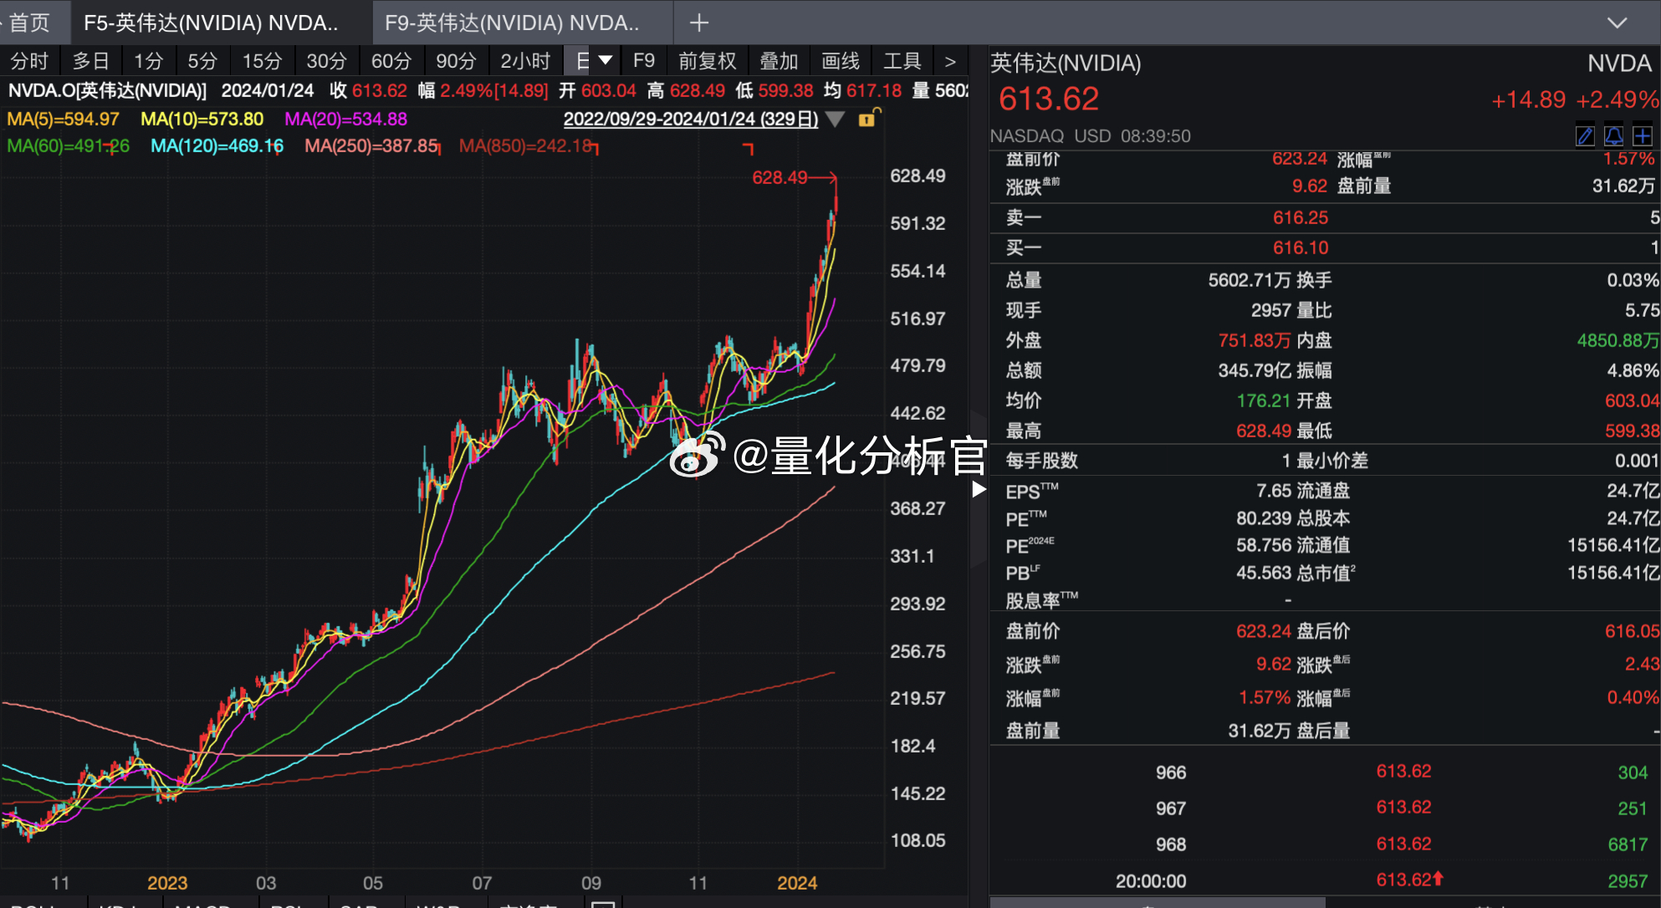Click PE TTM value 80.239
Viewport: 1661px width, 908px height.
[1264, 518]
